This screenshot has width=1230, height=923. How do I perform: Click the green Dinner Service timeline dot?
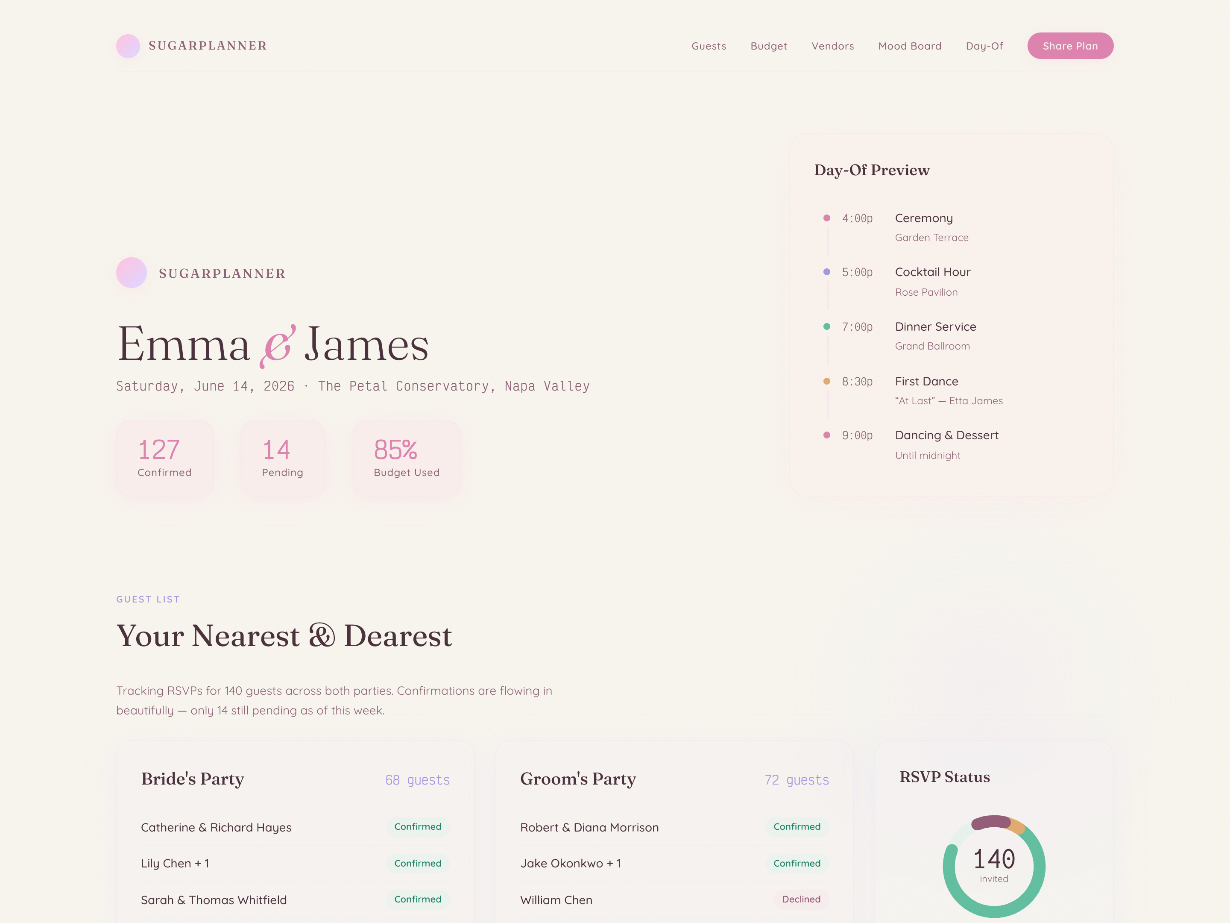tap(827, 327)
